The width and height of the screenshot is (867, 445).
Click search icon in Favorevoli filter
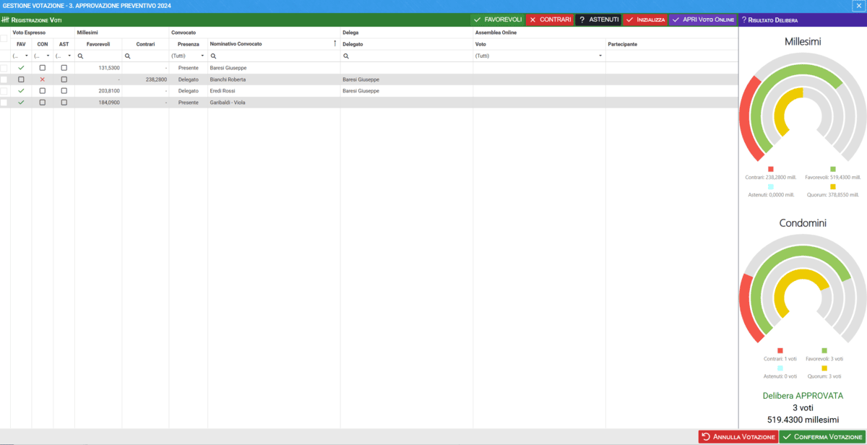tap(80, 56)
